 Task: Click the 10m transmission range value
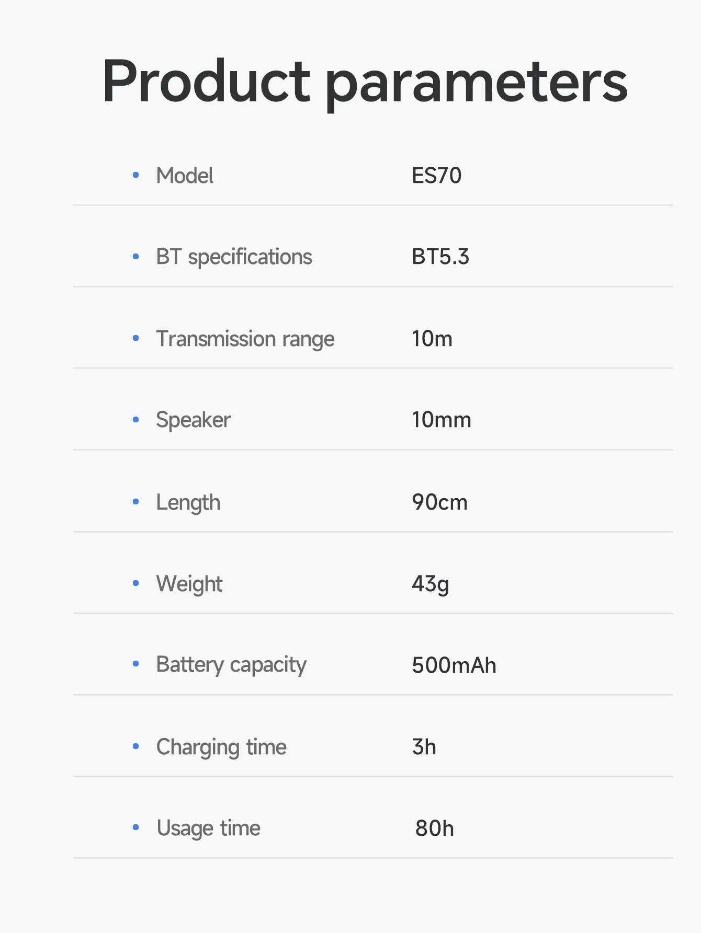click(x=432, y=339)
